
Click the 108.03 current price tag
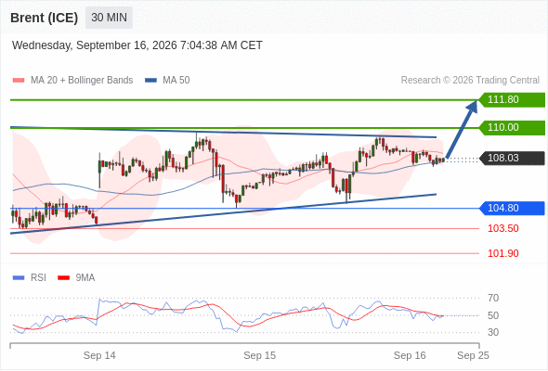point(512,158)
